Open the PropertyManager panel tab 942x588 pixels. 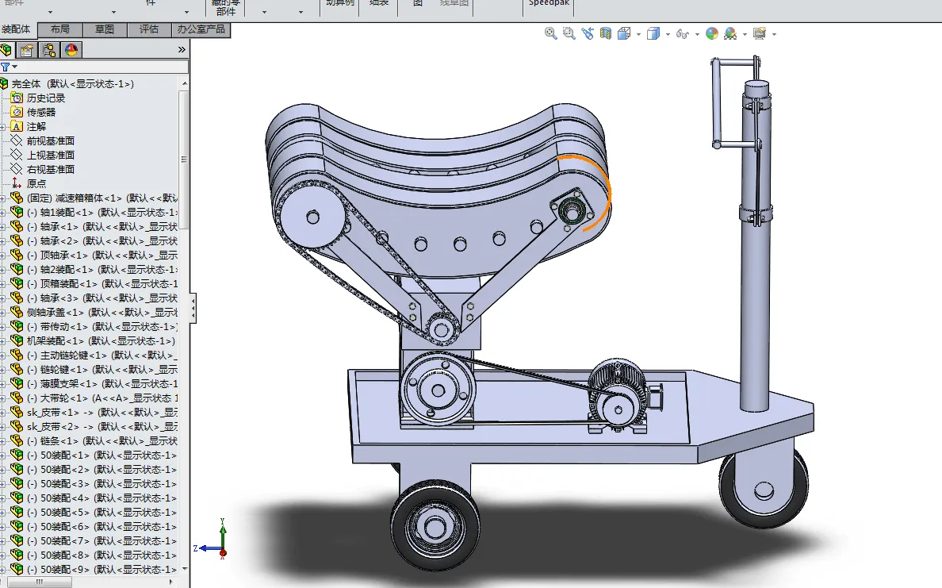pyautogui.click(x=27, y=50)
